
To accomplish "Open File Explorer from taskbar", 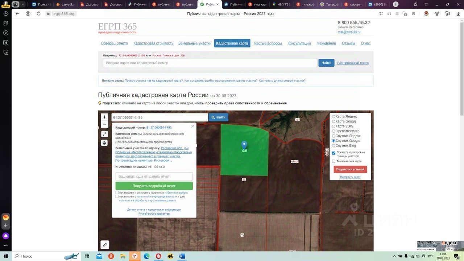I will click(x=123, y=256).
